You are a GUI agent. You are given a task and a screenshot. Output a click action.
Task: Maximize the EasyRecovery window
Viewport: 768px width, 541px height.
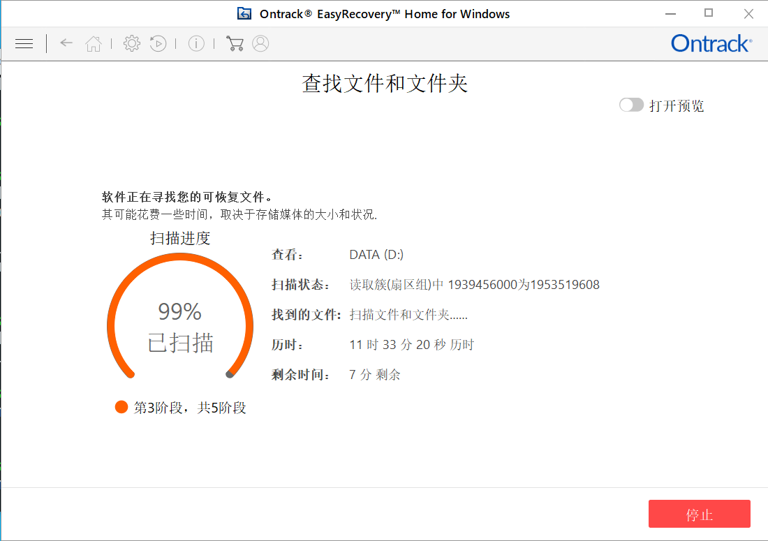(x=709, y=13)
